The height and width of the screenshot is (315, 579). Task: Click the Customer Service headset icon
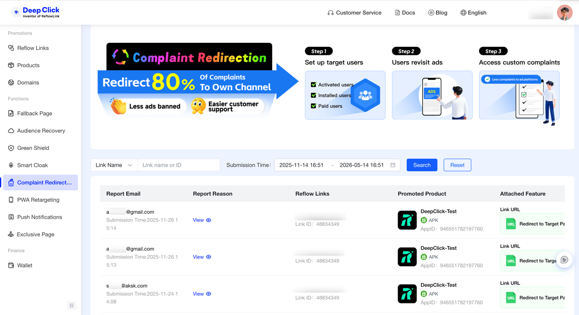click(x=331, y=13)
